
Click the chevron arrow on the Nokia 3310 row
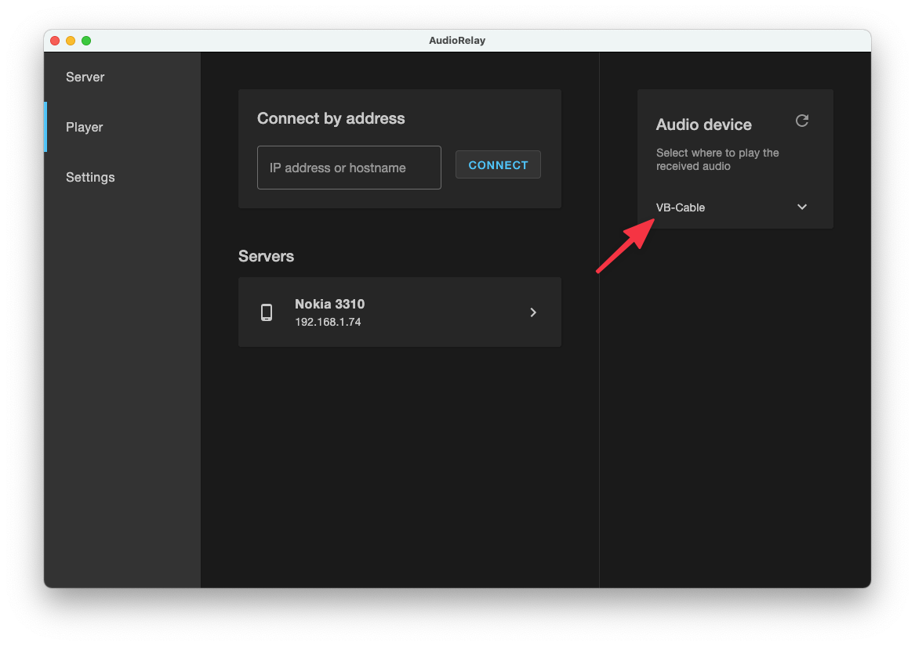click(533, 312)
